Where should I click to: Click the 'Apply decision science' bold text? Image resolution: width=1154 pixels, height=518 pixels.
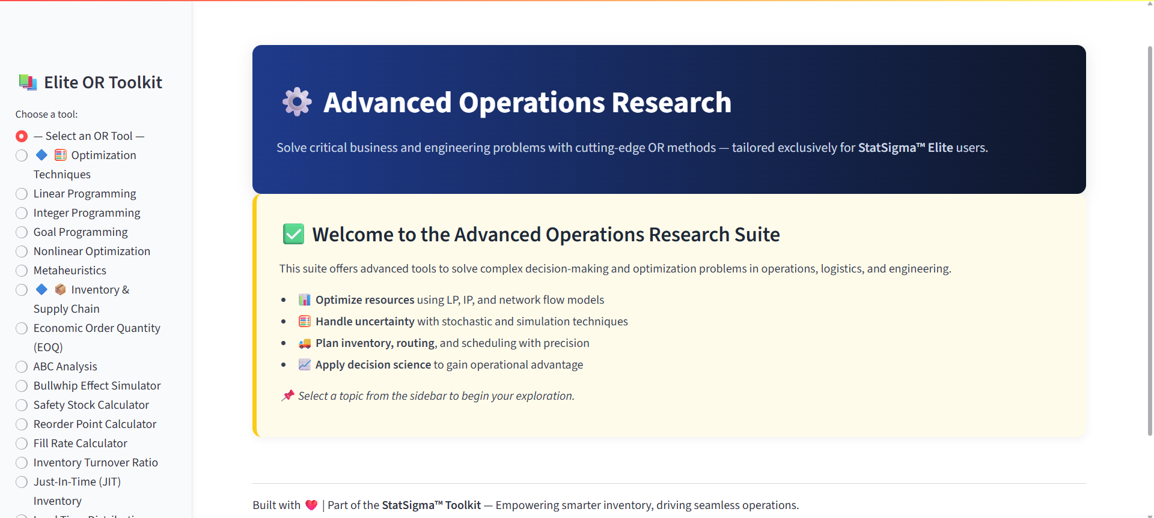373,364
